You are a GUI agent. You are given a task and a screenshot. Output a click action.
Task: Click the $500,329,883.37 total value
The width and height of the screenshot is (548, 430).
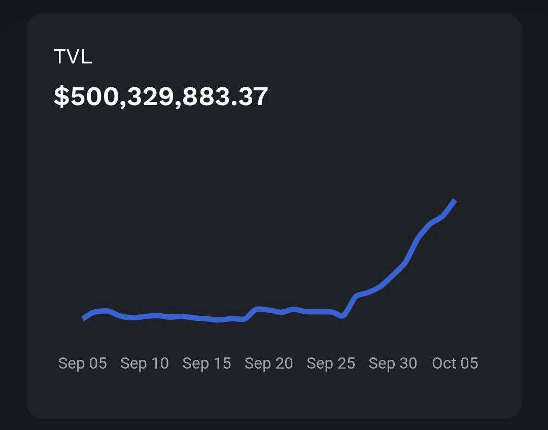[x=161, y=96]
